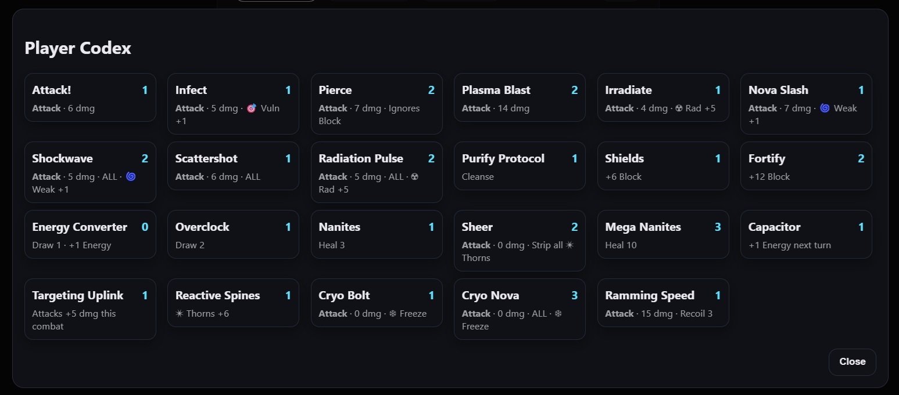
Task: Close the Player Codex dialog
Action: (852, 362)
